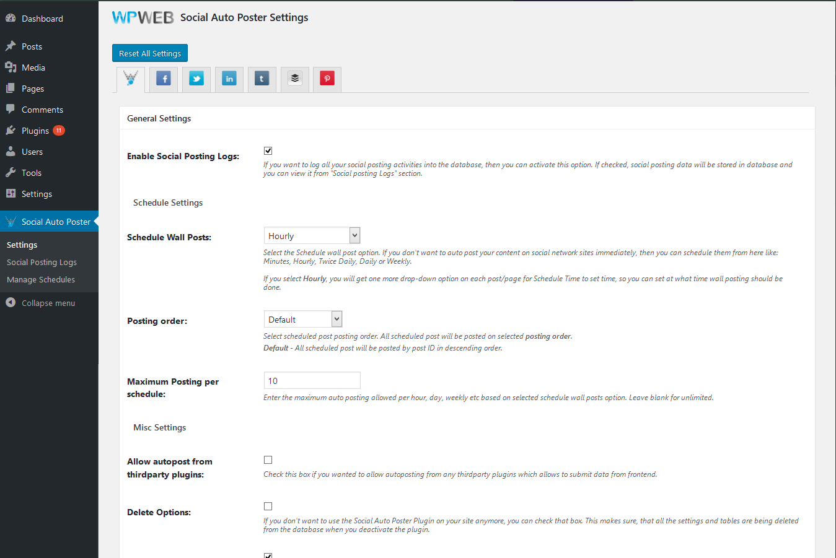The height and width of the screenshot is (558, 836).
Task: Click the Settings sliders icon in sidebar
Action: [x=11, y=193]
